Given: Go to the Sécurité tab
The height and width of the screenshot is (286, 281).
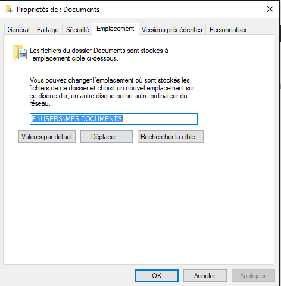Looking at the screenshot, I should (77, 30).
